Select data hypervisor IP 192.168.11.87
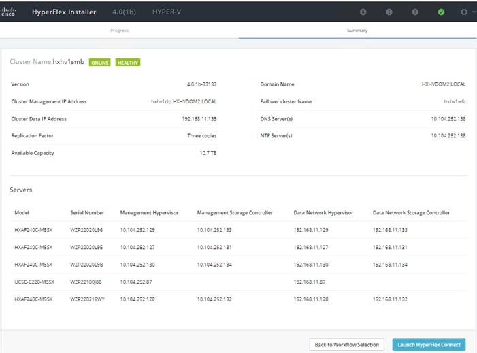 pyautogui.click(x=310, y=282)
